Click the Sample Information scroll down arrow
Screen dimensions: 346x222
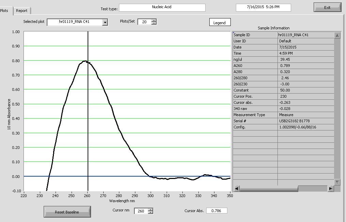tap(337, 182)
